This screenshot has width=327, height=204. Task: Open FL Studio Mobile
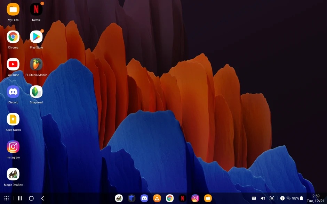36,64
